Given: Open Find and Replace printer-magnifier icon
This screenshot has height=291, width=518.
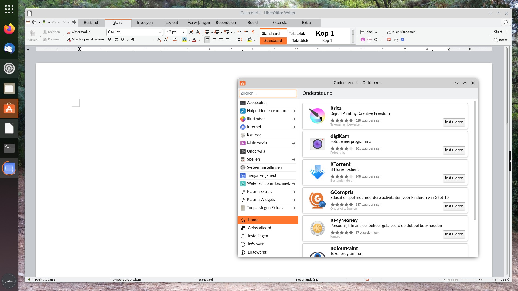Looking at the screenshot, I should pos(396,40).
